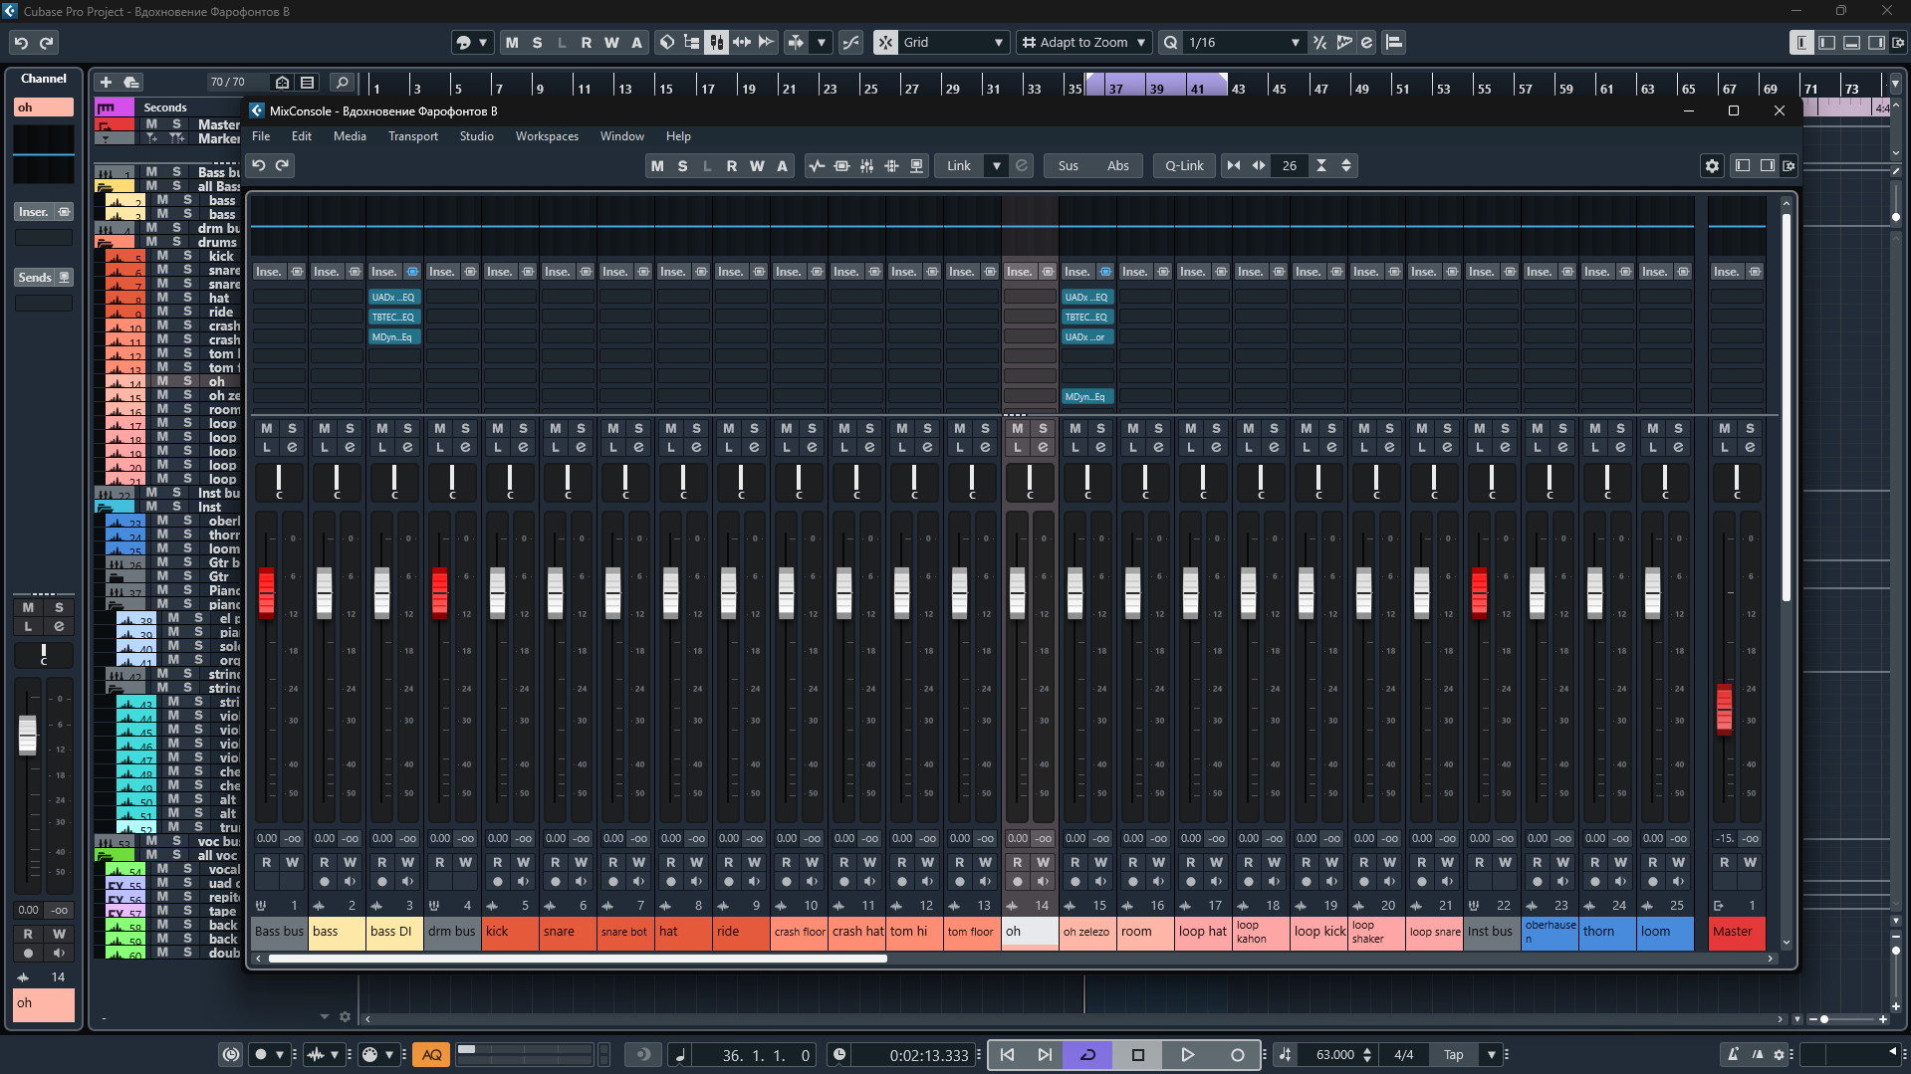Viewport: 1911px width, 1074px height.
Task: Go to right locator position button
Action: 1045,1055
